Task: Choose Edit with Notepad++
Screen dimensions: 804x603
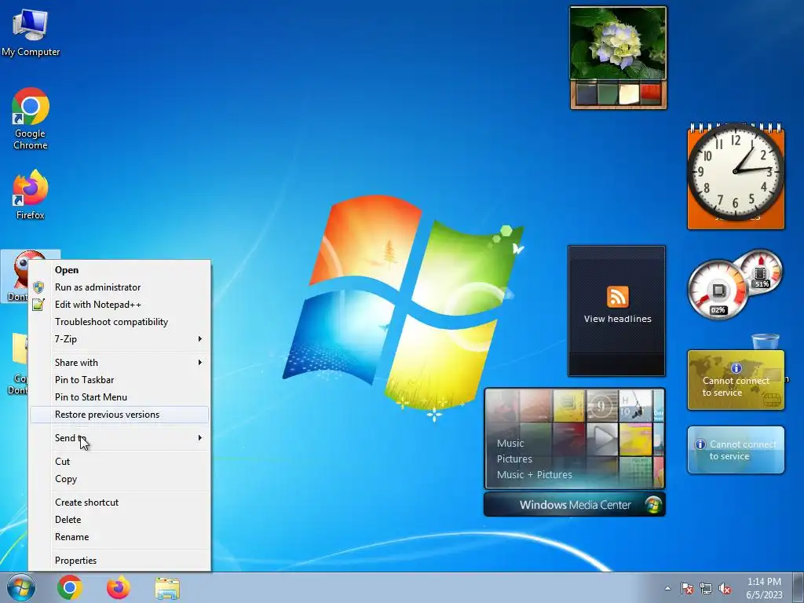Action: click(119, 305)
